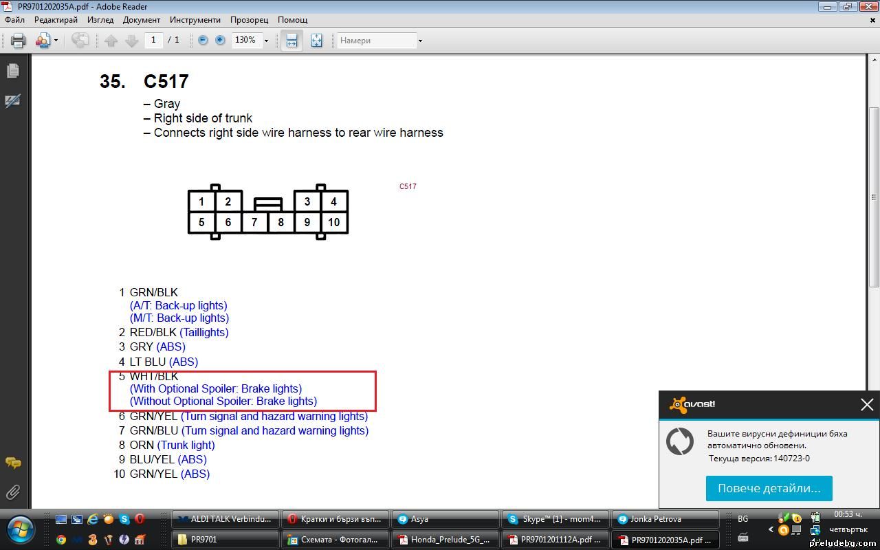Toggle fit one full page view
Screen dimensions: 880x550
pos(316,41)
